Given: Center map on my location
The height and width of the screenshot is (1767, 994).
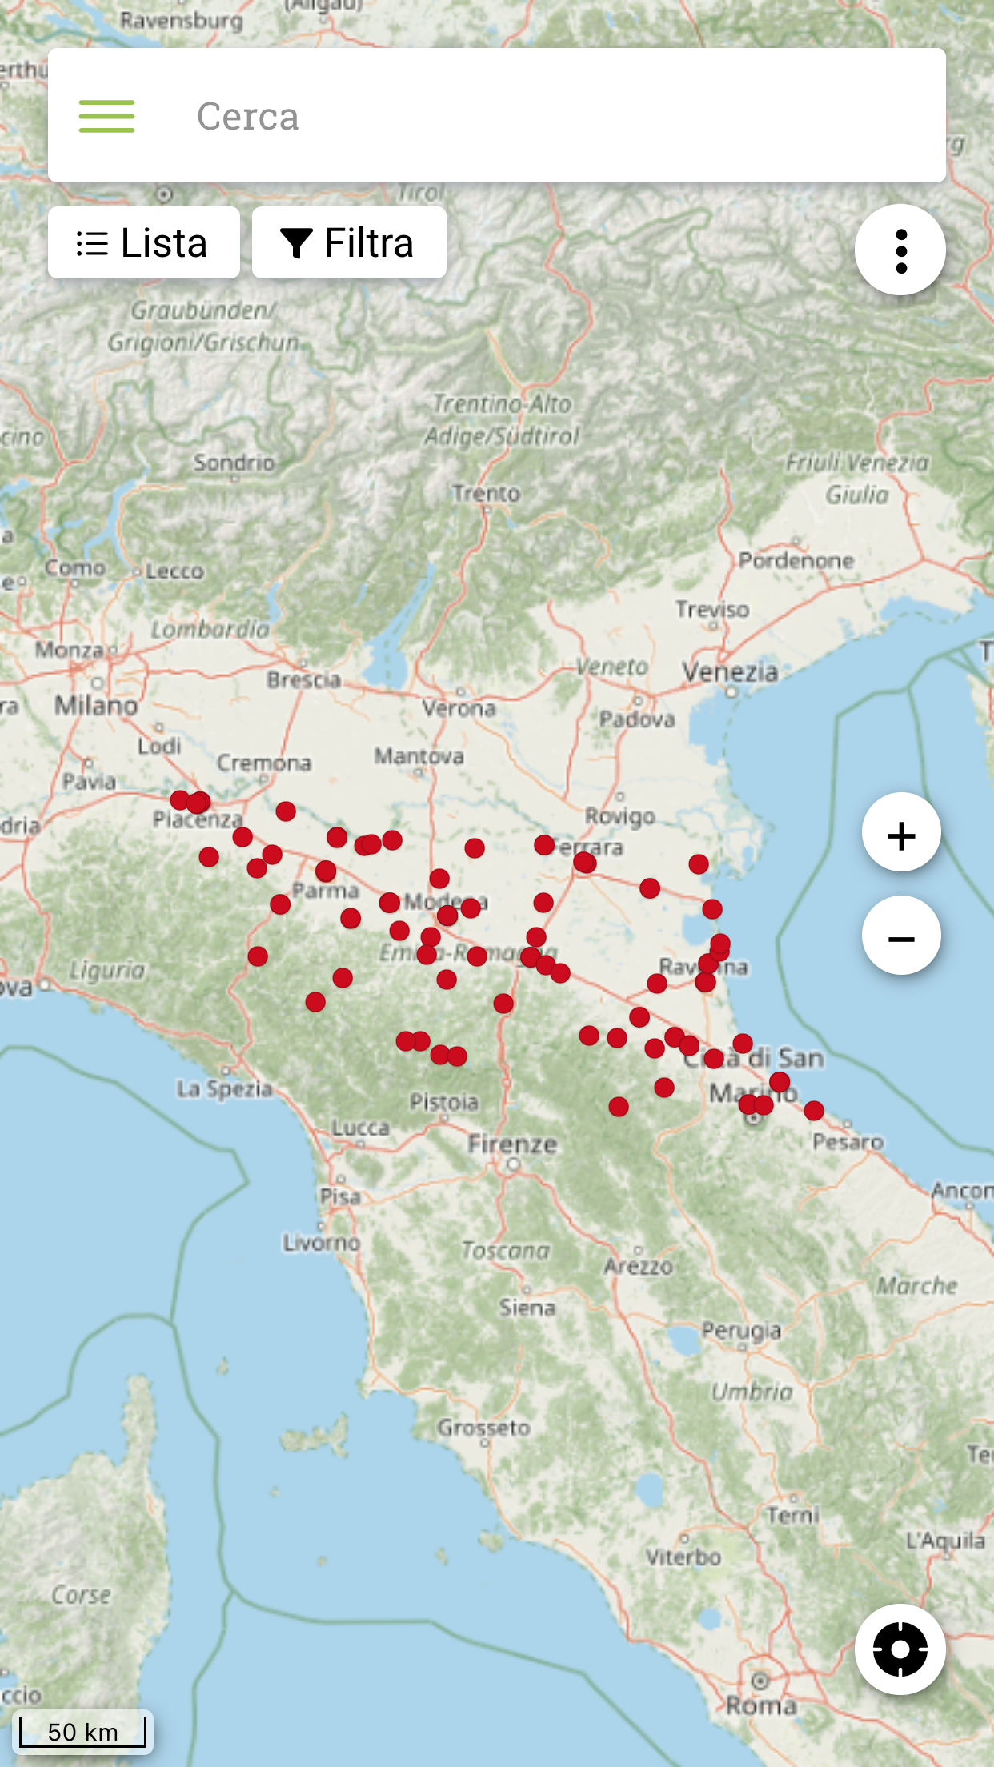Looking at the screenshot, I should click(x=900, y=1649).
